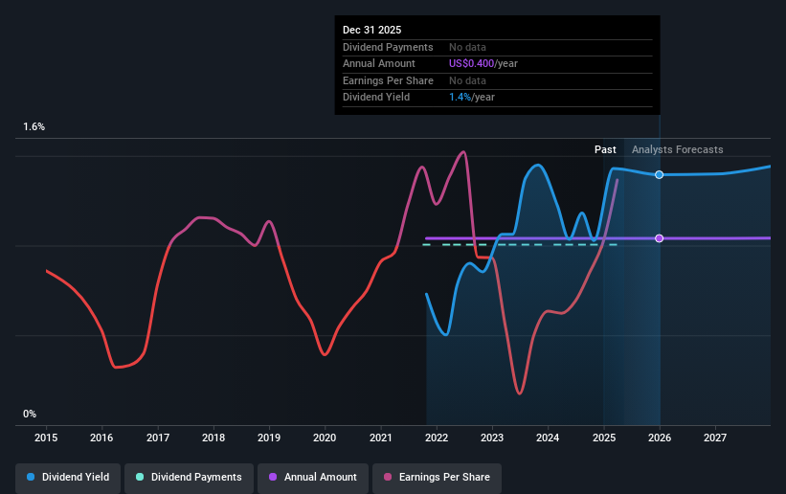Click the blue Dividend Yield legend dot
The width and height of the screenshot is (786, 494).
point(31,477)
